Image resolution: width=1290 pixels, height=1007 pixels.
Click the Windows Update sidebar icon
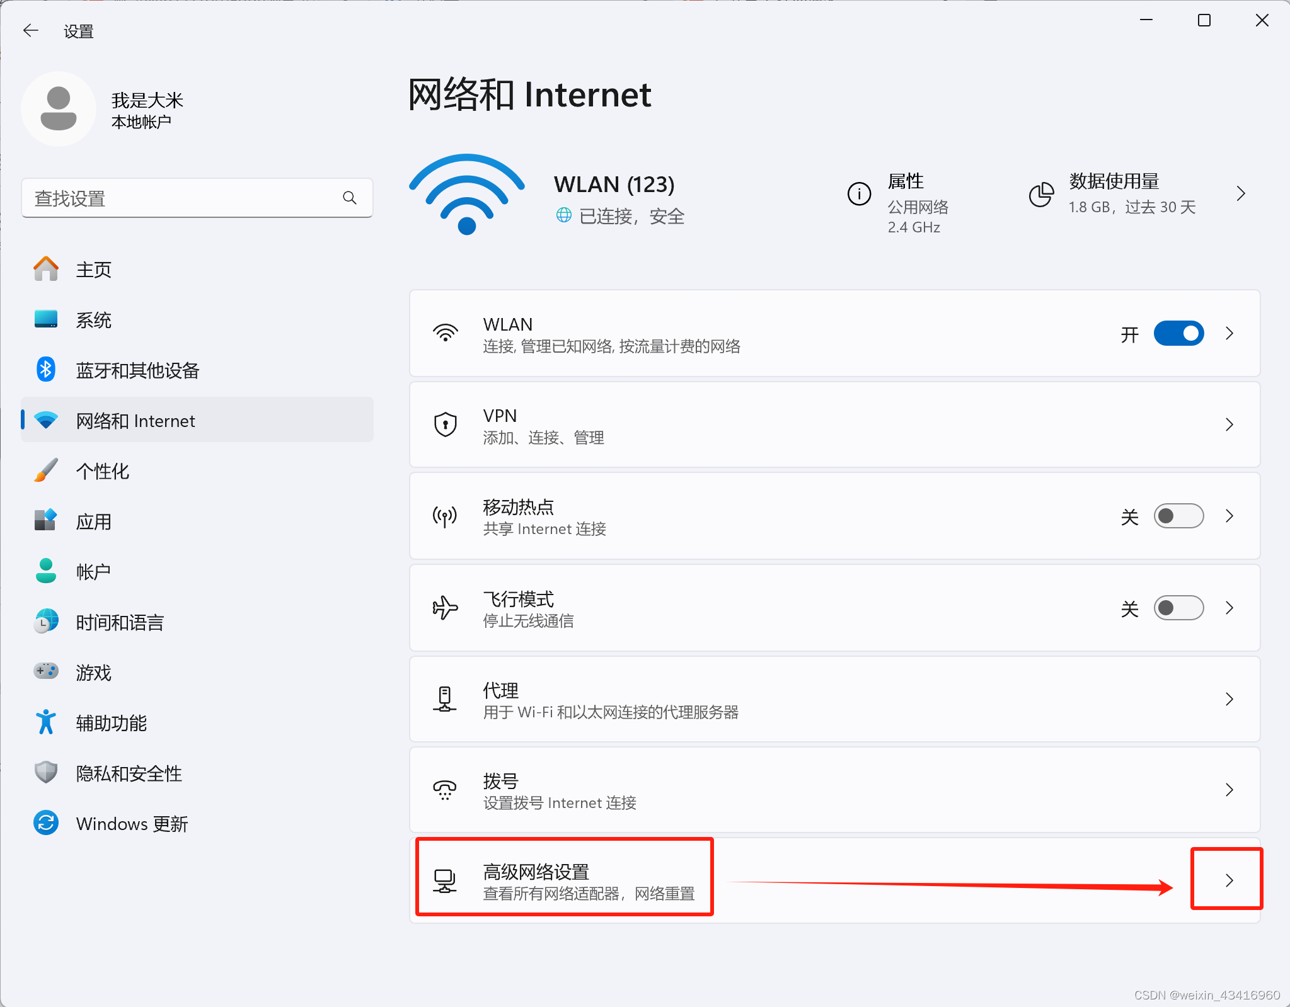pos(45,823)
